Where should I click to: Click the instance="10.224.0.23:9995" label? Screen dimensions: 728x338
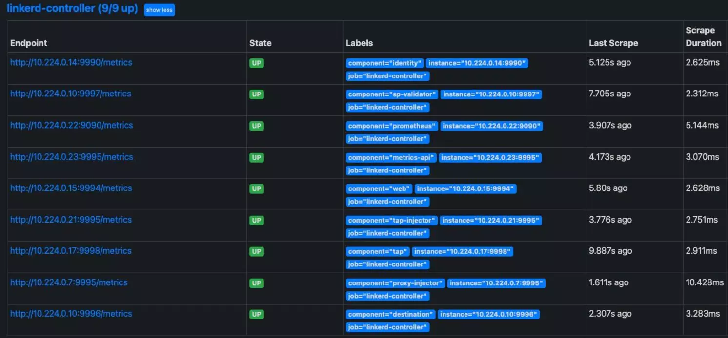[490, 158]
